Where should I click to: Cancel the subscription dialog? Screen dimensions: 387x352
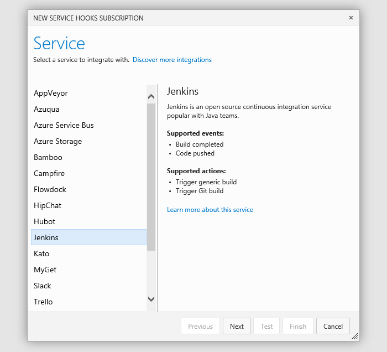(333, 326)
